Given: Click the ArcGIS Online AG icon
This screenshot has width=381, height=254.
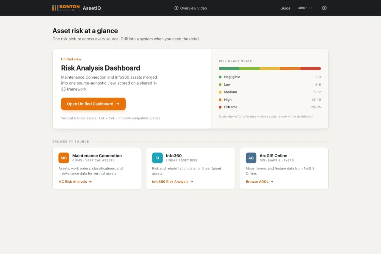Looking at the screenshot, I should [251, 158].
